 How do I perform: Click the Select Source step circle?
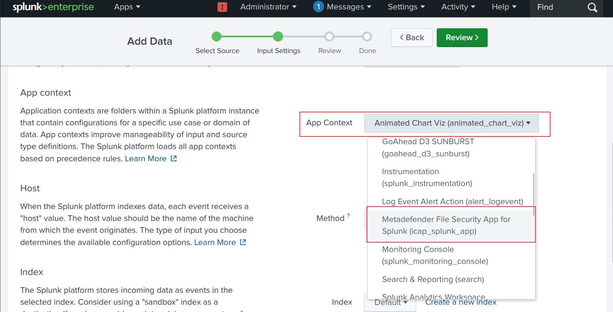(217, 36)
